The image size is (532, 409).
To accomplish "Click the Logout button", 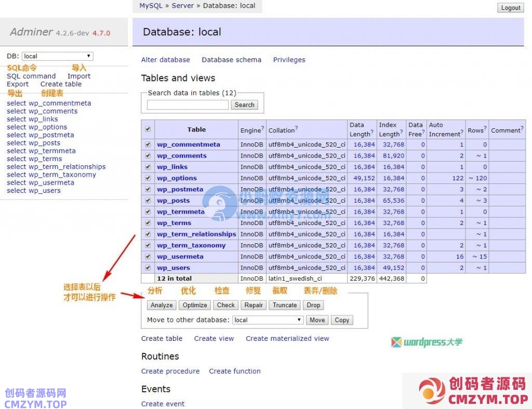I will [x=511, y=8].
